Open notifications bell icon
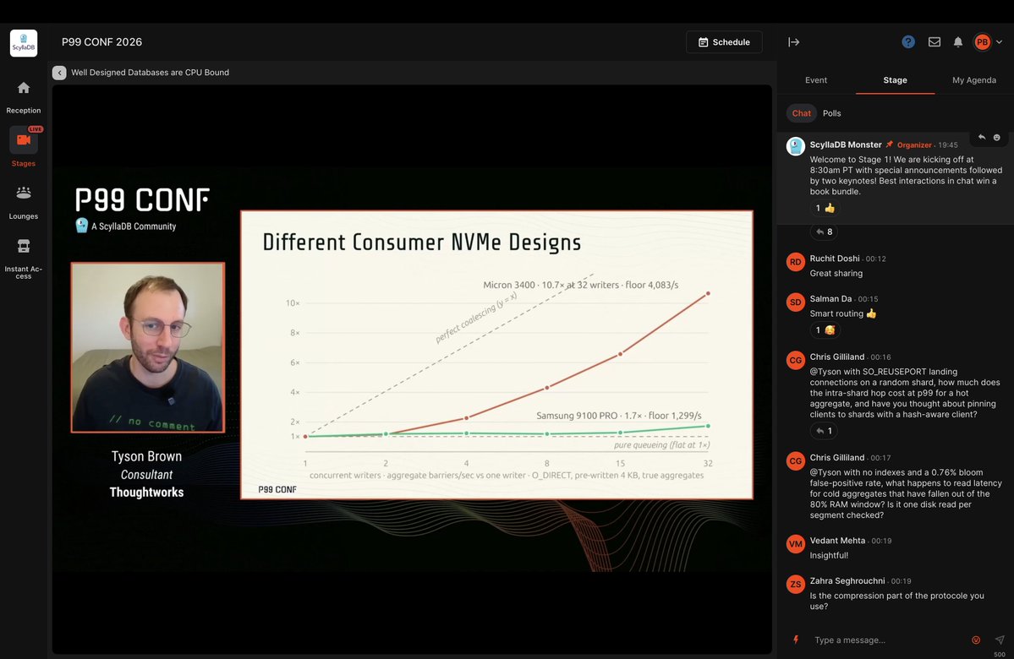The image size is (1014, 659). 957,42
